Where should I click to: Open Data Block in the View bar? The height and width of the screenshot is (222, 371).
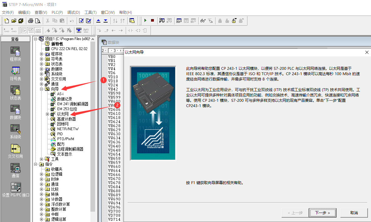pos(15,112)
